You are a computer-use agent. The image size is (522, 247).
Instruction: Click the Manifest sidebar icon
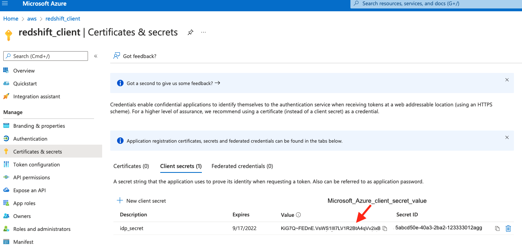(x=6, y=242)
